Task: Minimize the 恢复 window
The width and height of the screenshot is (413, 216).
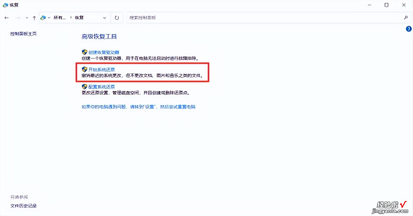Action: (x=369, y=5)
